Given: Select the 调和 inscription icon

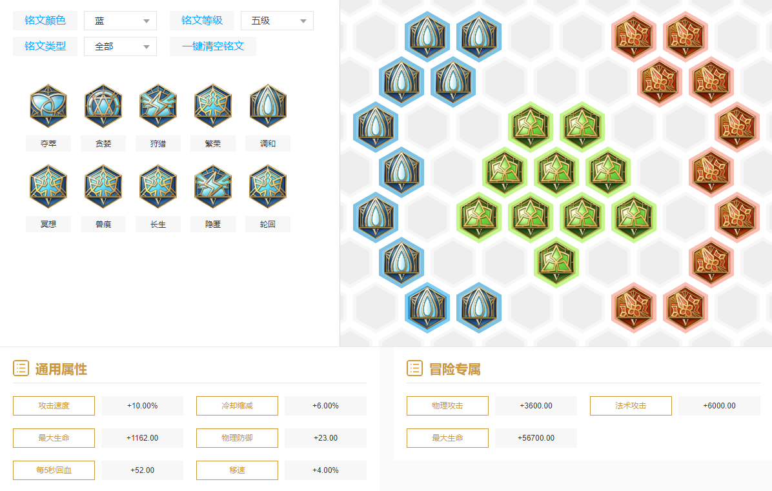Looking at the screenshot, I should click(268, 106).
